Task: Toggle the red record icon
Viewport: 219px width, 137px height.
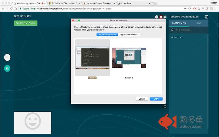Action: pos(161,17)
